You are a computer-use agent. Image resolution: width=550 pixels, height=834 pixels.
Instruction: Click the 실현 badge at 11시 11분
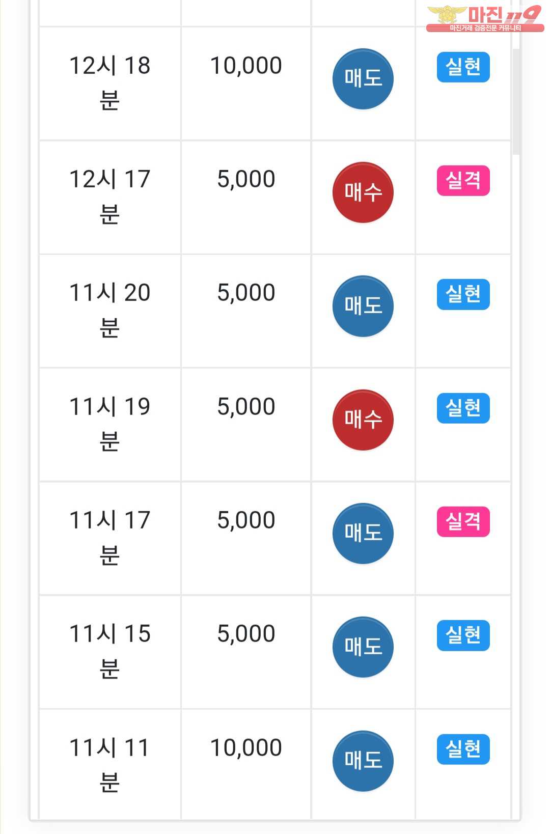tap(463, 749)
